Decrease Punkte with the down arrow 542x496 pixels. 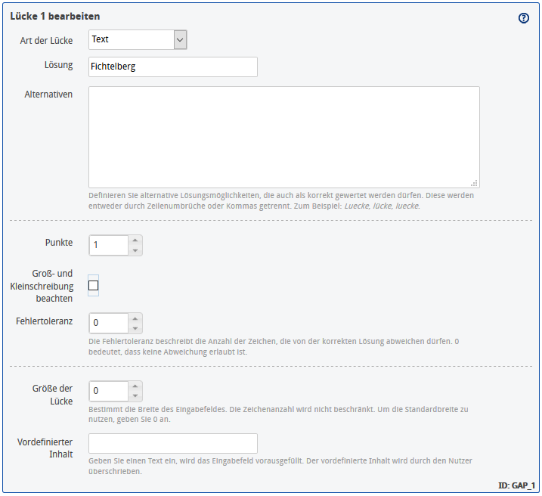pos(135,250)
